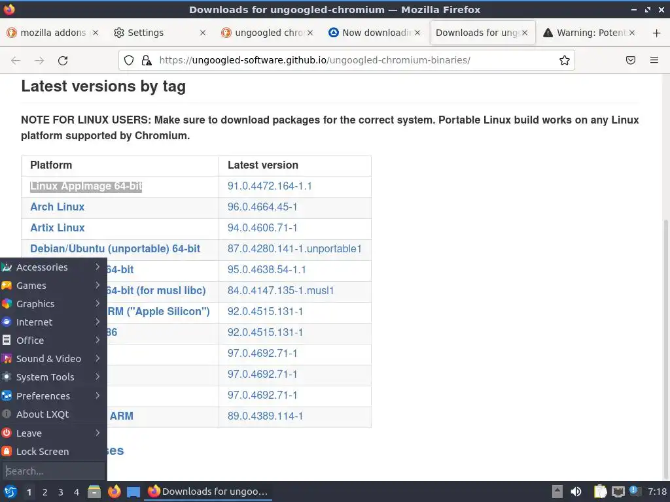Open the LXQt start menu button
Viewport: 670px width, 502px height.
[10, 492]
